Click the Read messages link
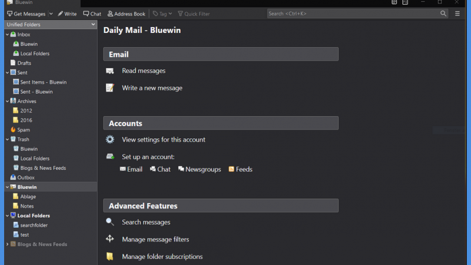Screen dimensions: 471x265 (144, 71)
